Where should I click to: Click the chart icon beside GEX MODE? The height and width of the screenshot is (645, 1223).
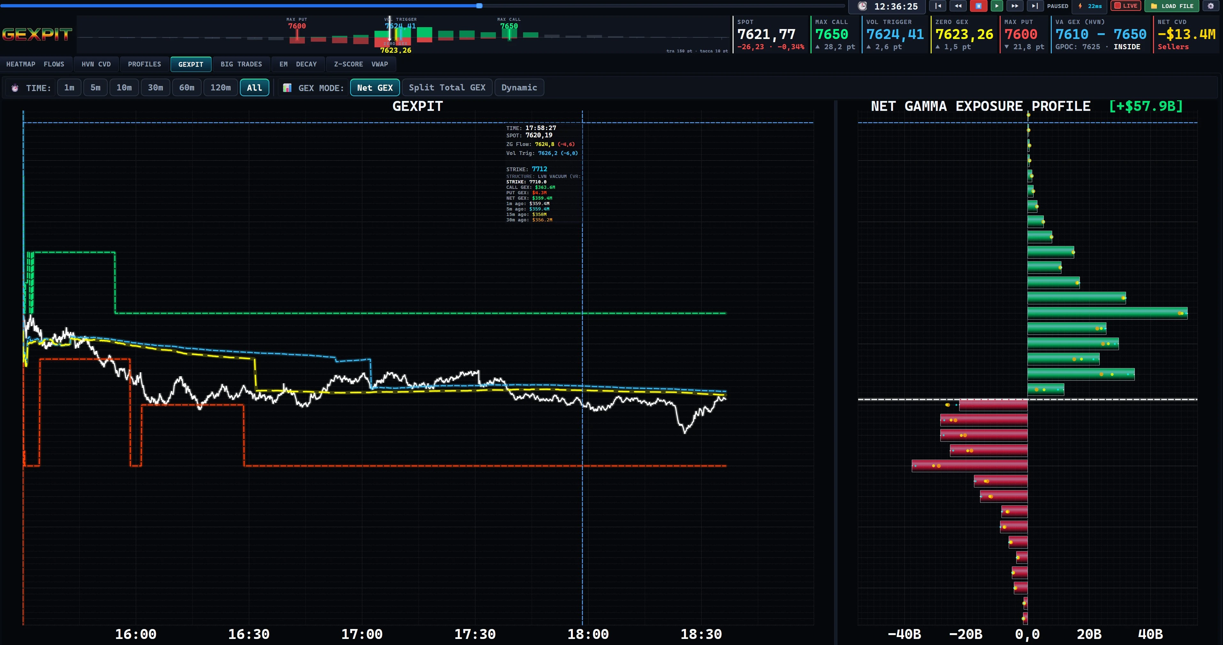tap(287, 88)
